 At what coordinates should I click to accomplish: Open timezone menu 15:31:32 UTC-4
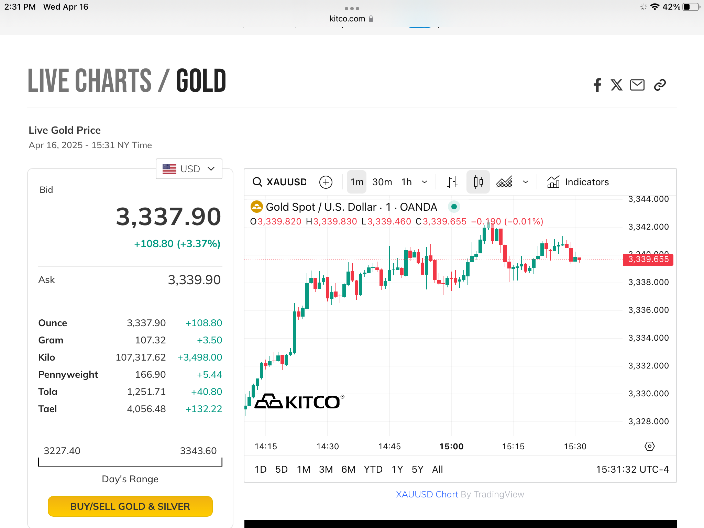(x=632, y=469)
